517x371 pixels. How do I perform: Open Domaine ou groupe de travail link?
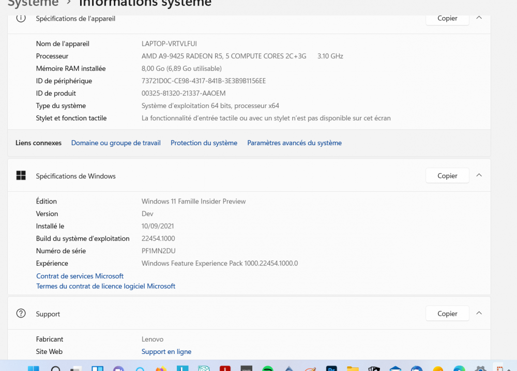click(x=116, y=143)
